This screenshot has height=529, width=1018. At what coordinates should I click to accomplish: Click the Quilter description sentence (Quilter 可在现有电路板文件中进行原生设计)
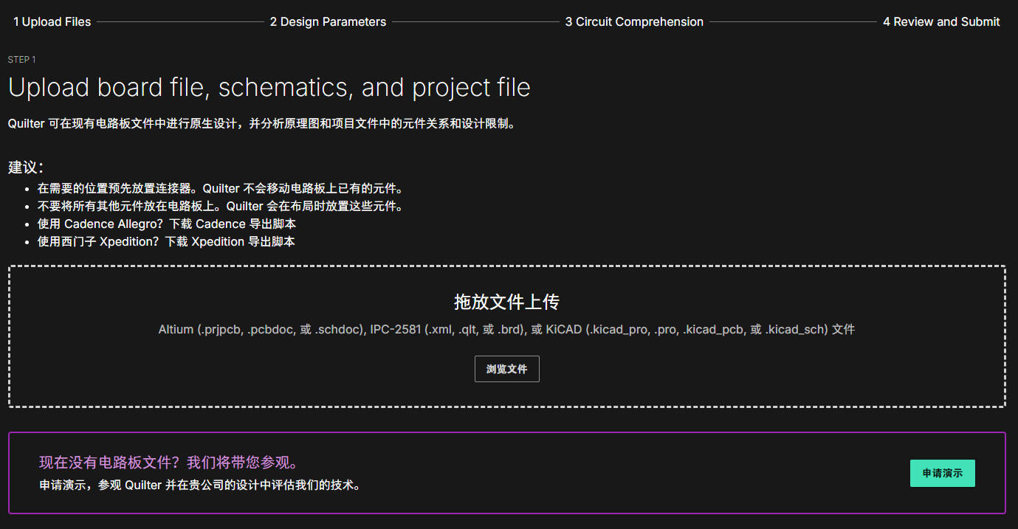click(261, 124)
